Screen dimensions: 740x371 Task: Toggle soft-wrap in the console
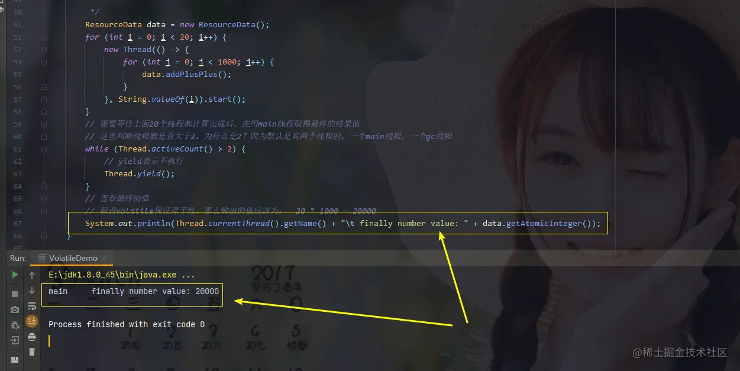[32, 306]
